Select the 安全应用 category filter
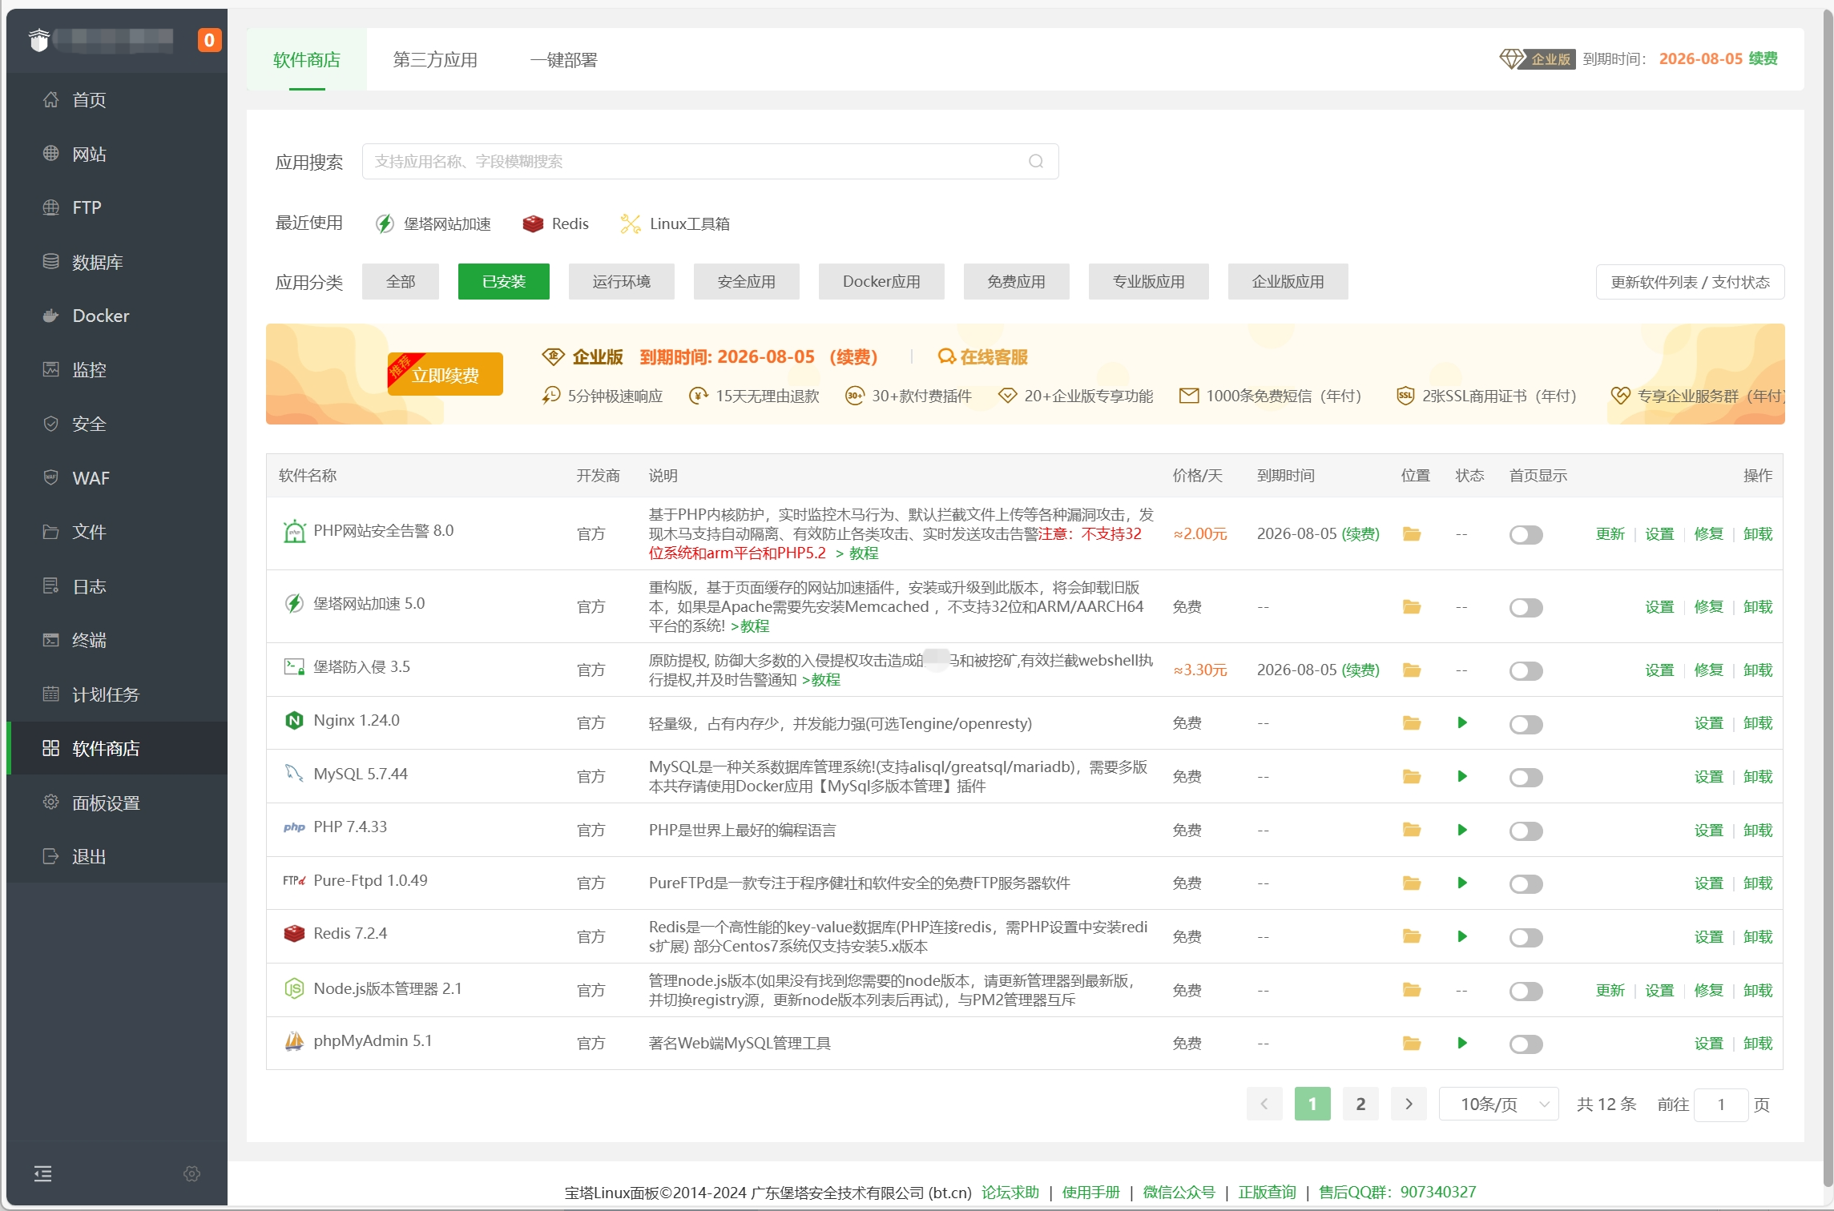The height and width of the screenshot is (1211, 1834). pyautogui.click(x=747, y=282)
